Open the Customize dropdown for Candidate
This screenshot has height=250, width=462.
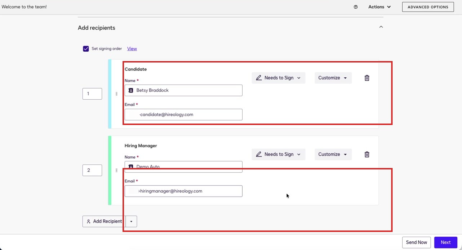pos(333,78)
